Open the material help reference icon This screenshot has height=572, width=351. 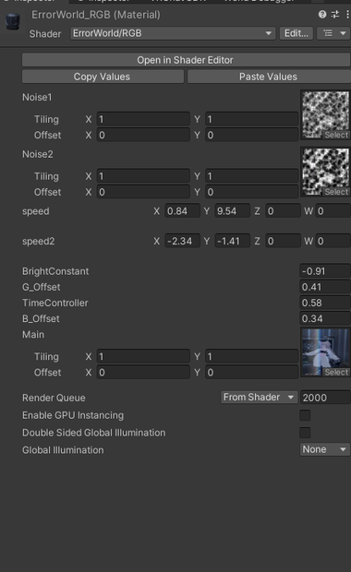[322, 15]
